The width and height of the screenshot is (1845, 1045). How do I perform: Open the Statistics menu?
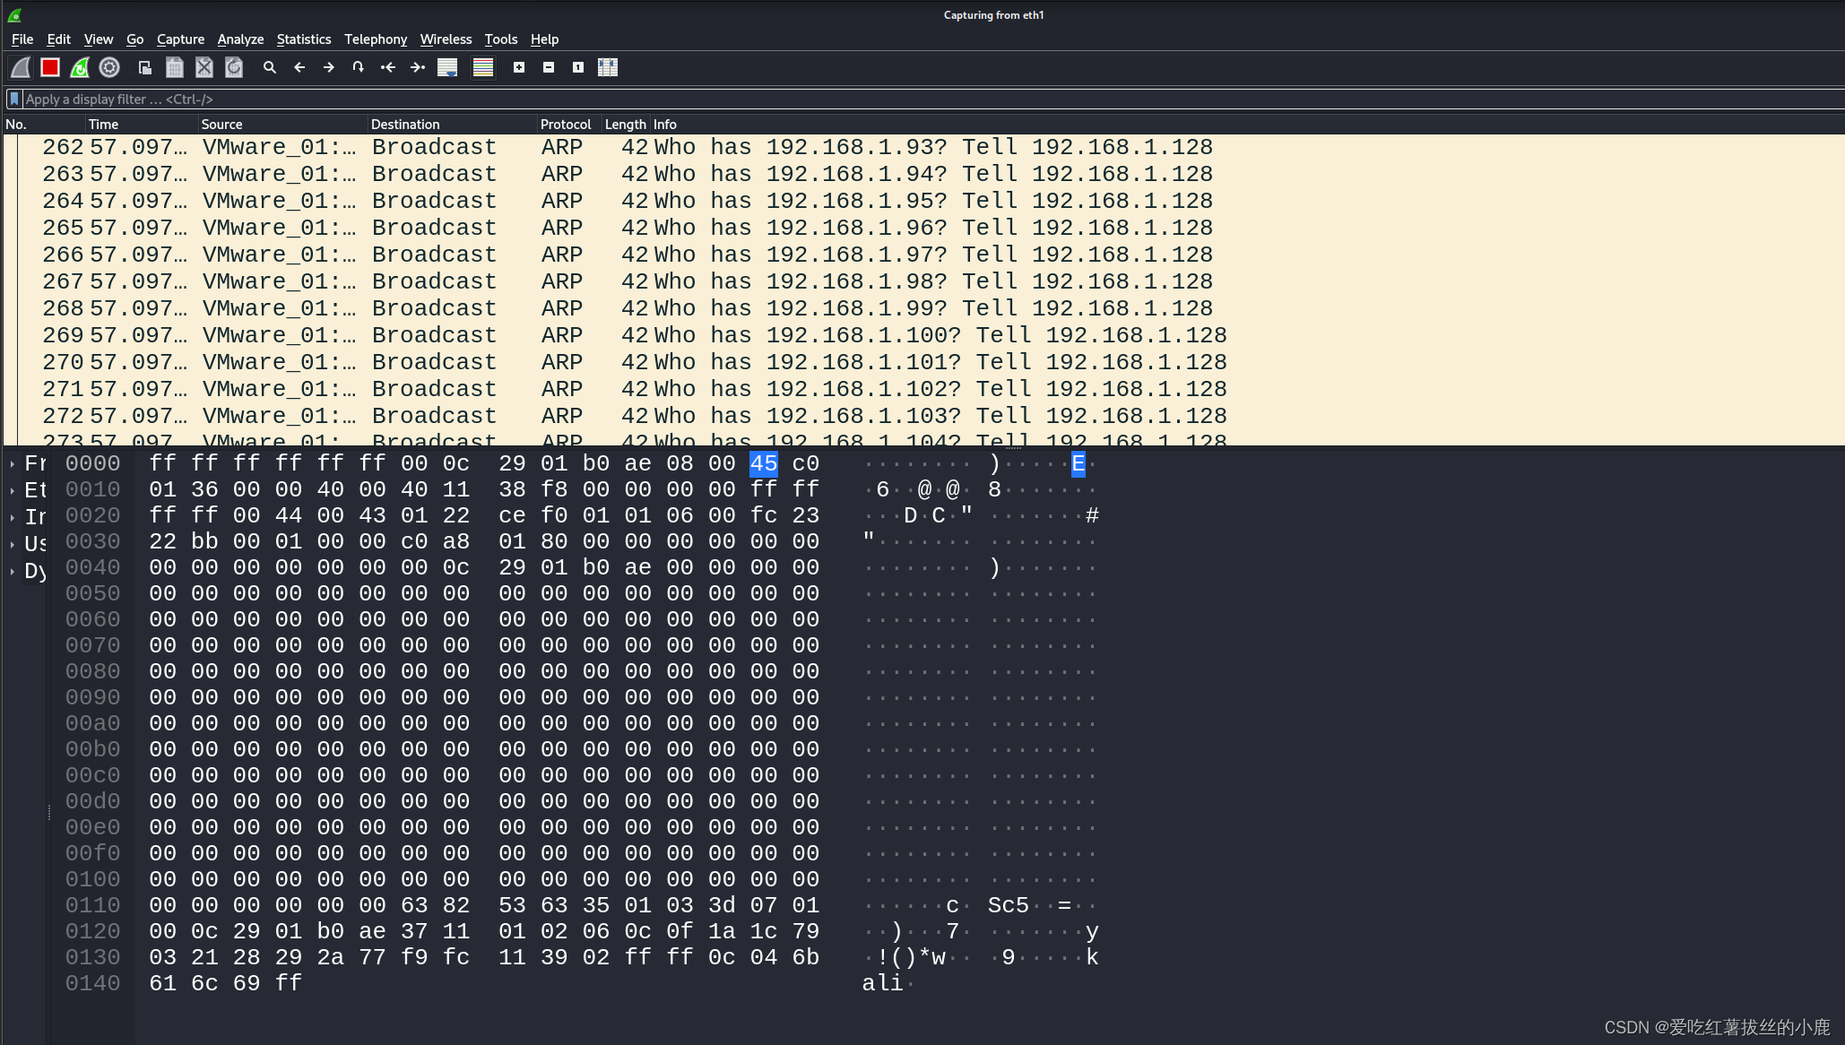(x=303, y=39)
